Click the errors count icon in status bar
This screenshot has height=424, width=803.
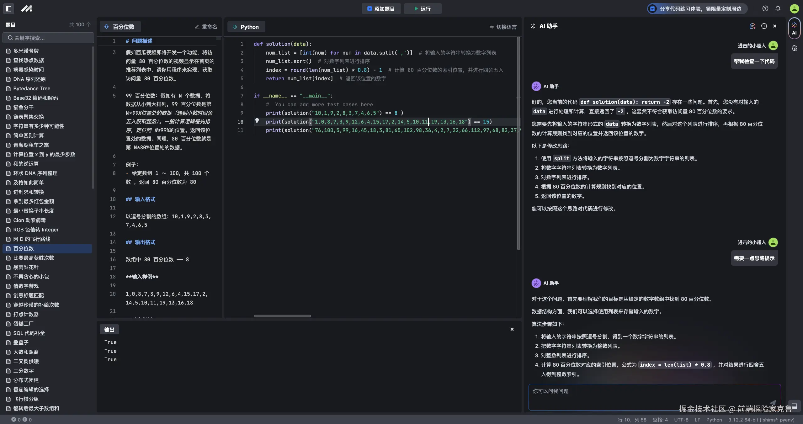click(14, 419)
